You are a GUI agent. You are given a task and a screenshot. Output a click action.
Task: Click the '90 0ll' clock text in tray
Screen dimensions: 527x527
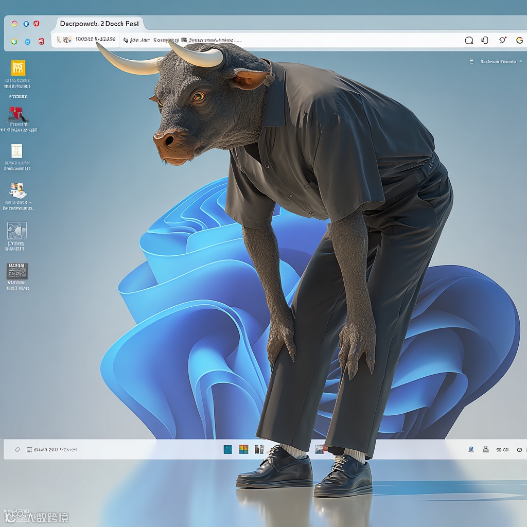click(x=502, y=450)
